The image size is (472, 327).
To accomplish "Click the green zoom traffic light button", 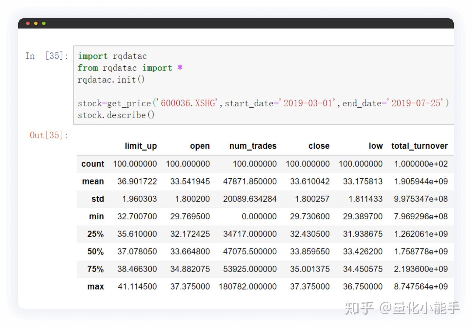I will pyautogui.click(x=44, y=23).
